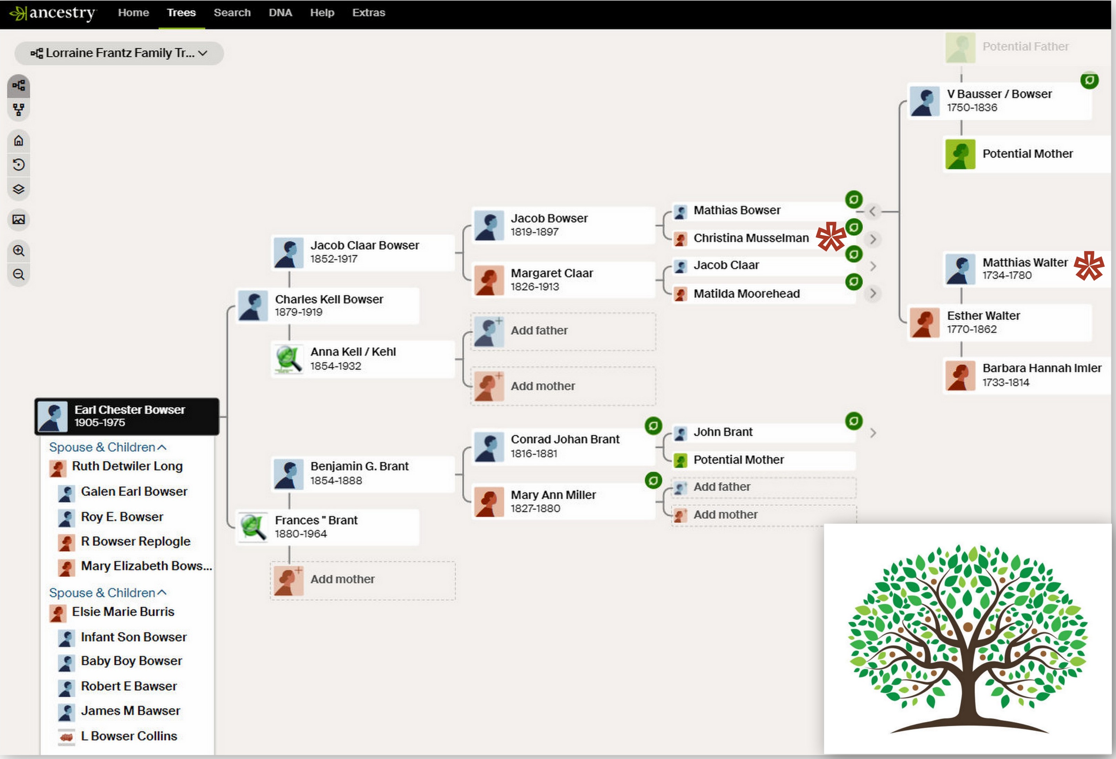The height and width of the screenshot is (759, 1116).
Task: Open the recent history icon
Action: click(19, 165)
